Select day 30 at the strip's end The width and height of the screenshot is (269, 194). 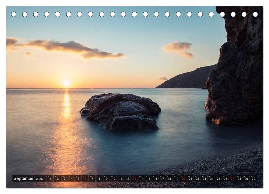253,179
